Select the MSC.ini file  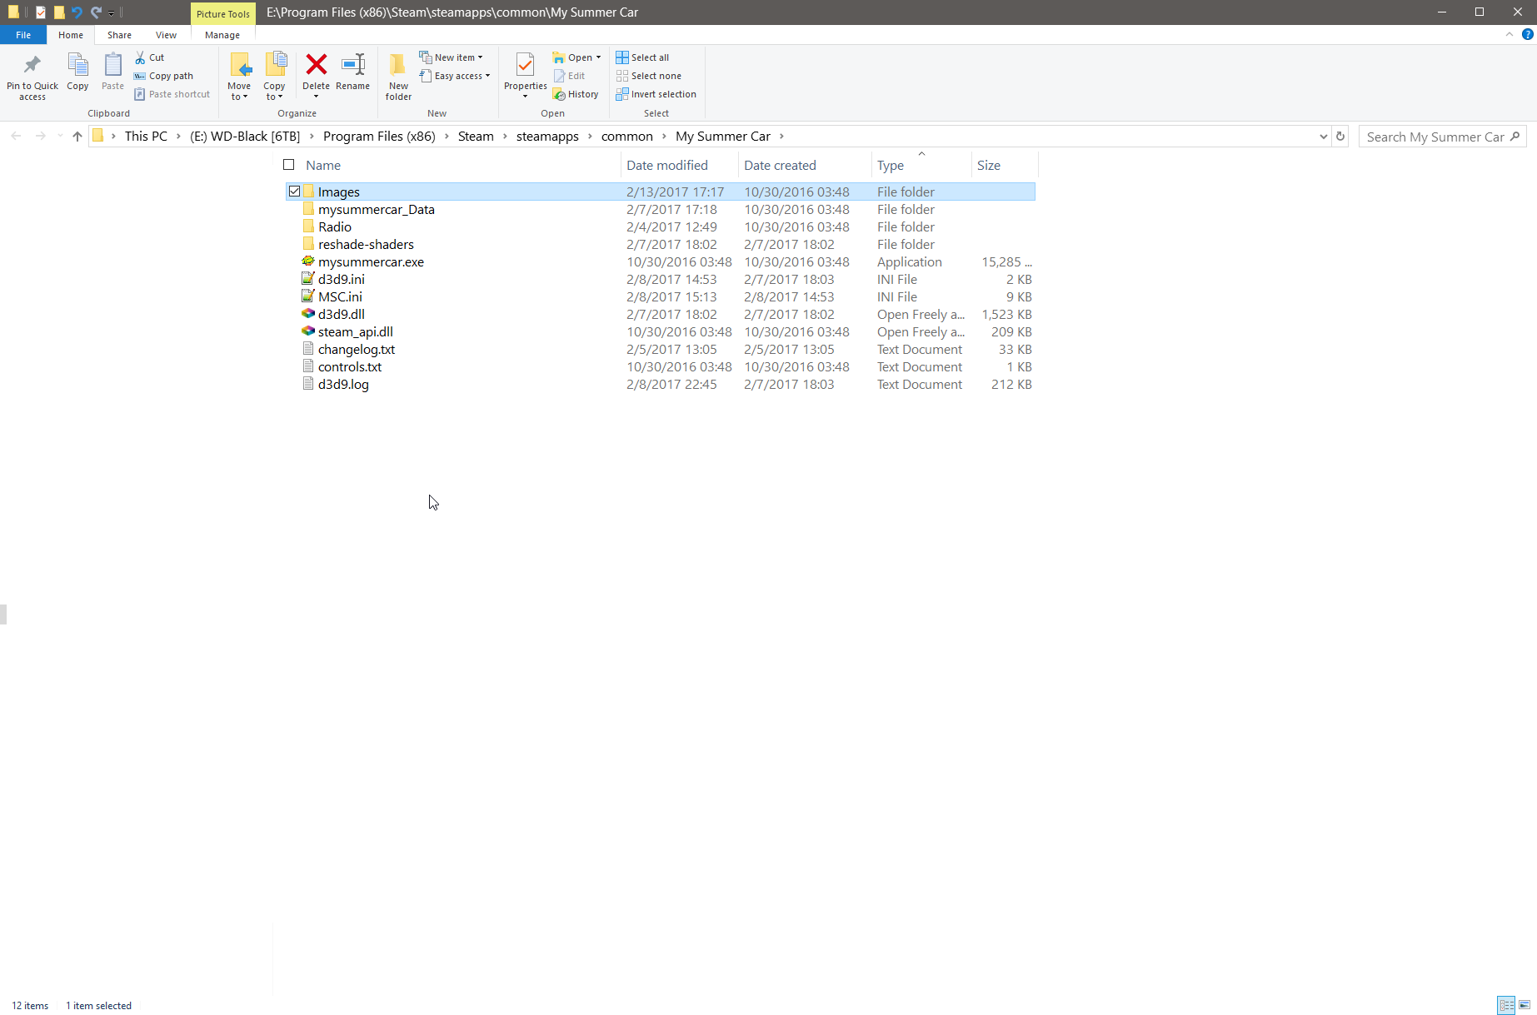[340, 296]
